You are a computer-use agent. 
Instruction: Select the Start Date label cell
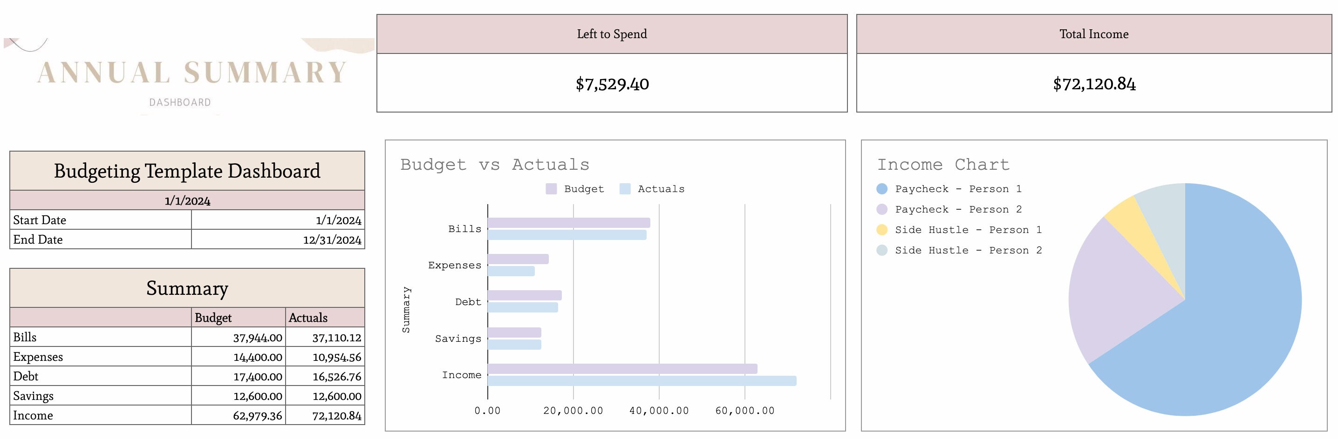[101, 220]
